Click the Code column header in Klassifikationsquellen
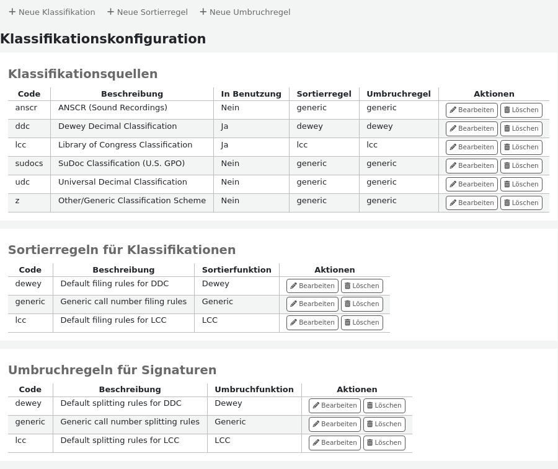 (x=29, y=94)
